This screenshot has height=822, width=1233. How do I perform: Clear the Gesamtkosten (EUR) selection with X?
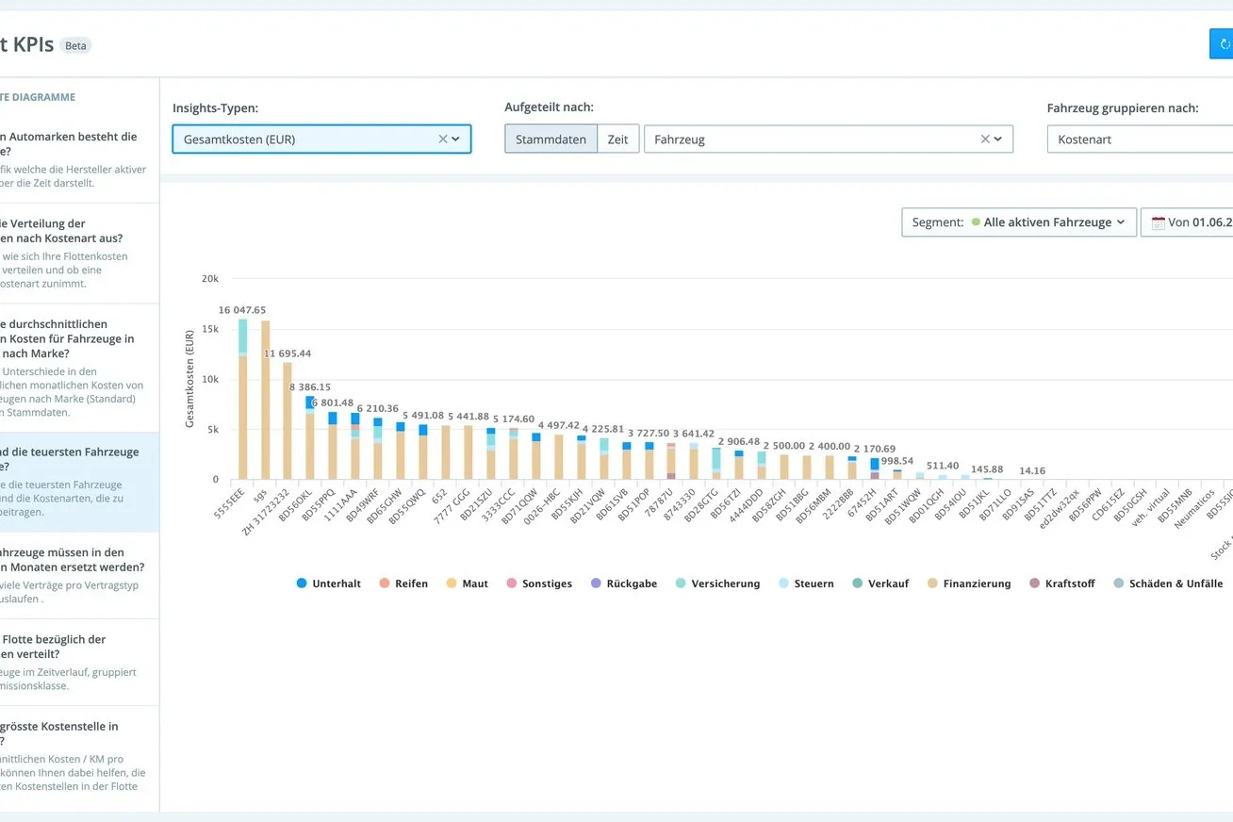(443, 140)
